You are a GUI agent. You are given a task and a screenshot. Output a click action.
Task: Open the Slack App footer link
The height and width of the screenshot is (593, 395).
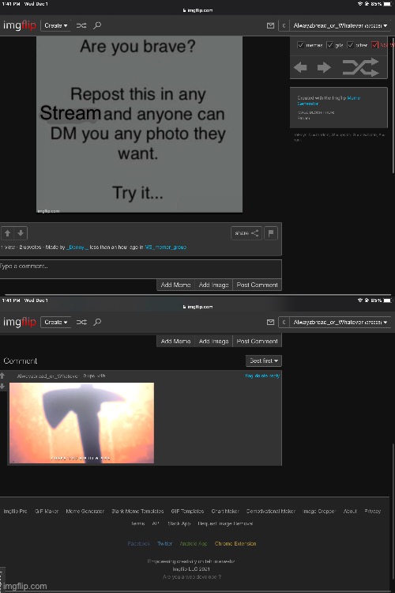tap(179, 523)
